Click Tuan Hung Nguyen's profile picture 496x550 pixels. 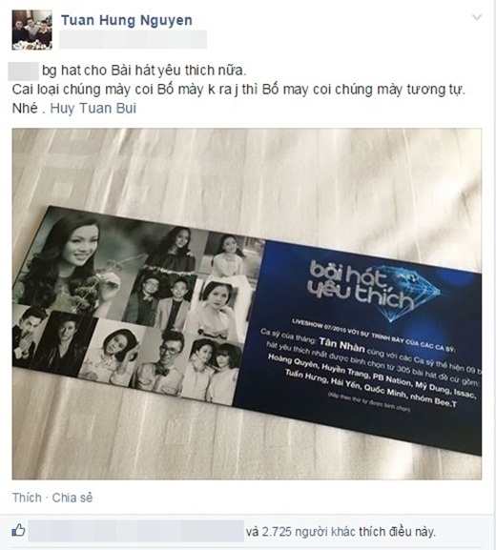(31, 30)
